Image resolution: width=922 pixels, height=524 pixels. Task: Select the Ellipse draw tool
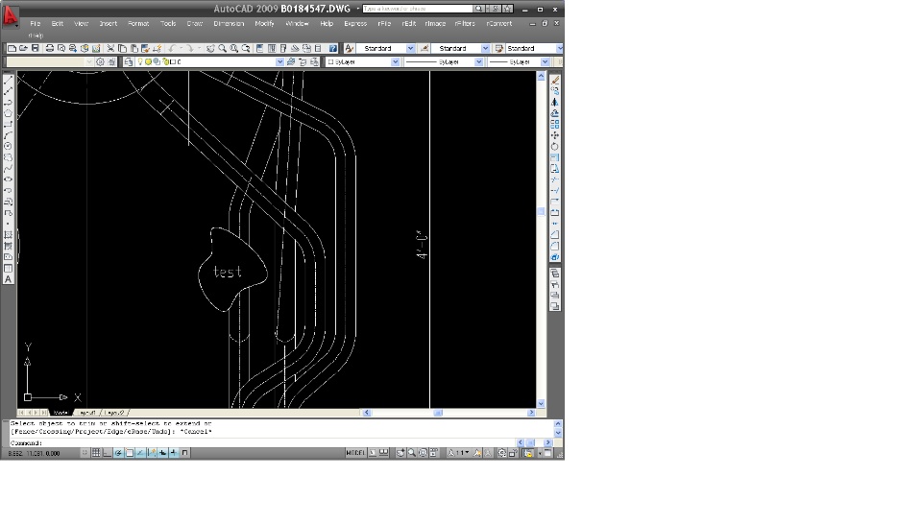click(9, 179)
